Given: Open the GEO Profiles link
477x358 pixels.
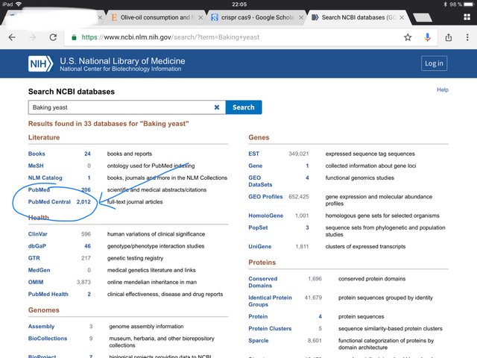Looking at the screenshot, I should [265, 197].
